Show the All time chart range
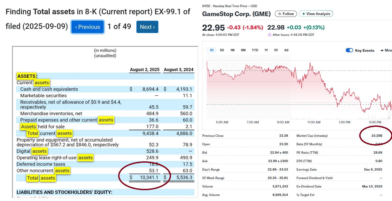 tap(286, 50)
